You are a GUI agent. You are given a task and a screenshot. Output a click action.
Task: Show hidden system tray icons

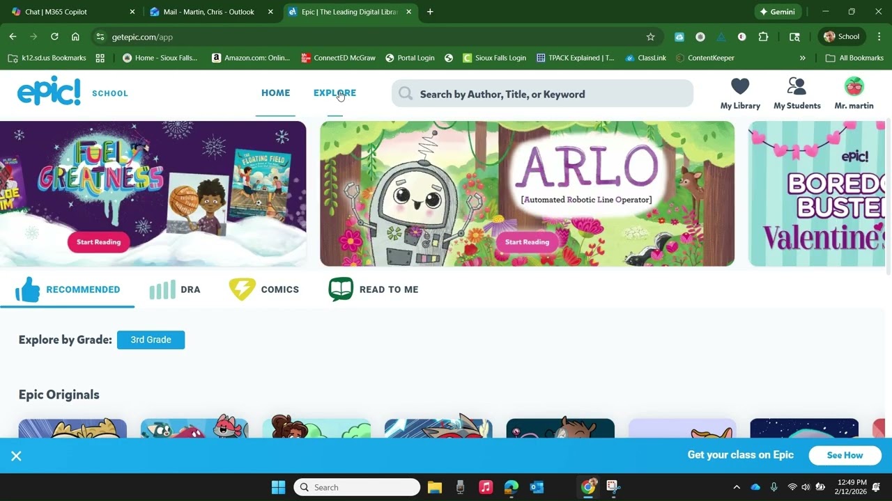point(737,487)
